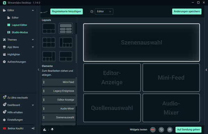The width and height of the screenshot is (208, 134).
Task: Click the Audio-Mixer element drag handle
Action: coord(44,109)
